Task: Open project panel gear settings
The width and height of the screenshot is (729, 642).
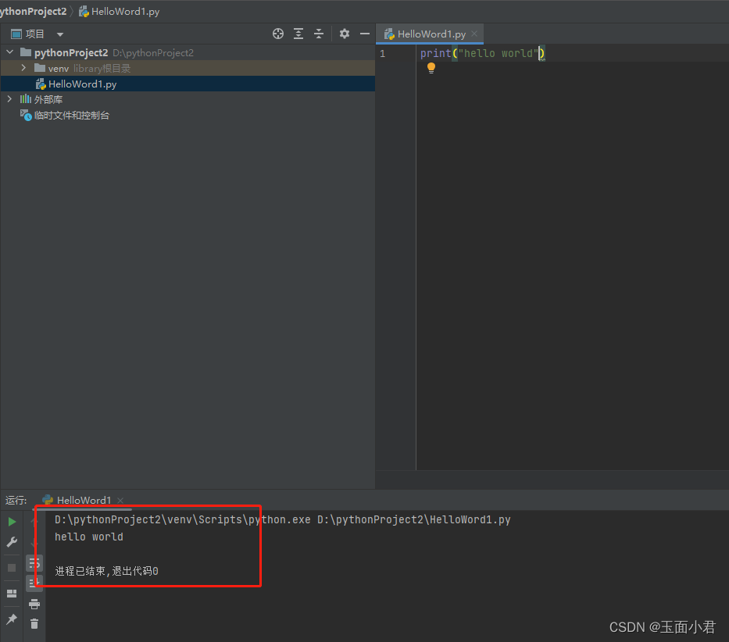Action: [x=344, y=34]
